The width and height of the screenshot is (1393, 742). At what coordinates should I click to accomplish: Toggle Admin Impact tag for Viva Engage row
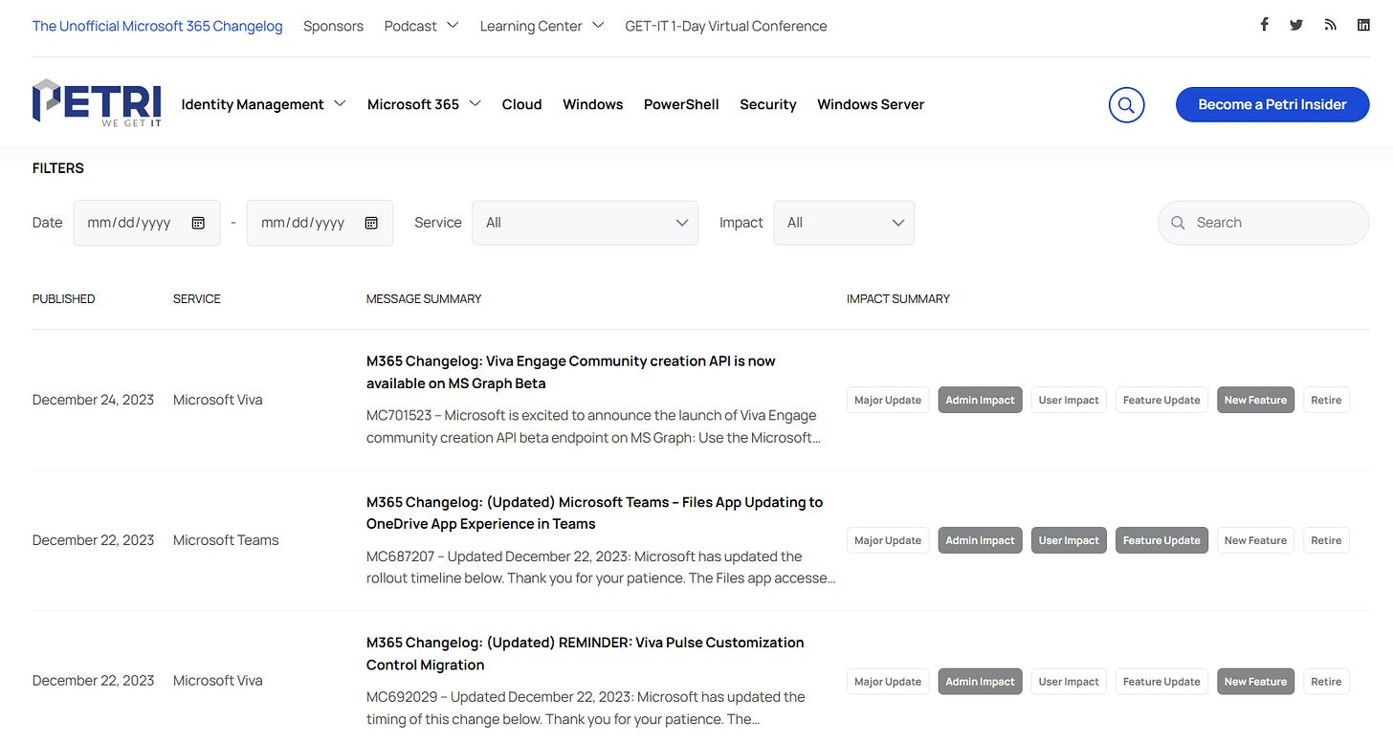(980, 400)
